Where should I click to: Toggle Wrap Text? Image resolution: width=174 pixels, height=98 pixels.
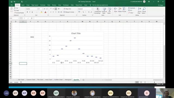(x=67, y=9)
